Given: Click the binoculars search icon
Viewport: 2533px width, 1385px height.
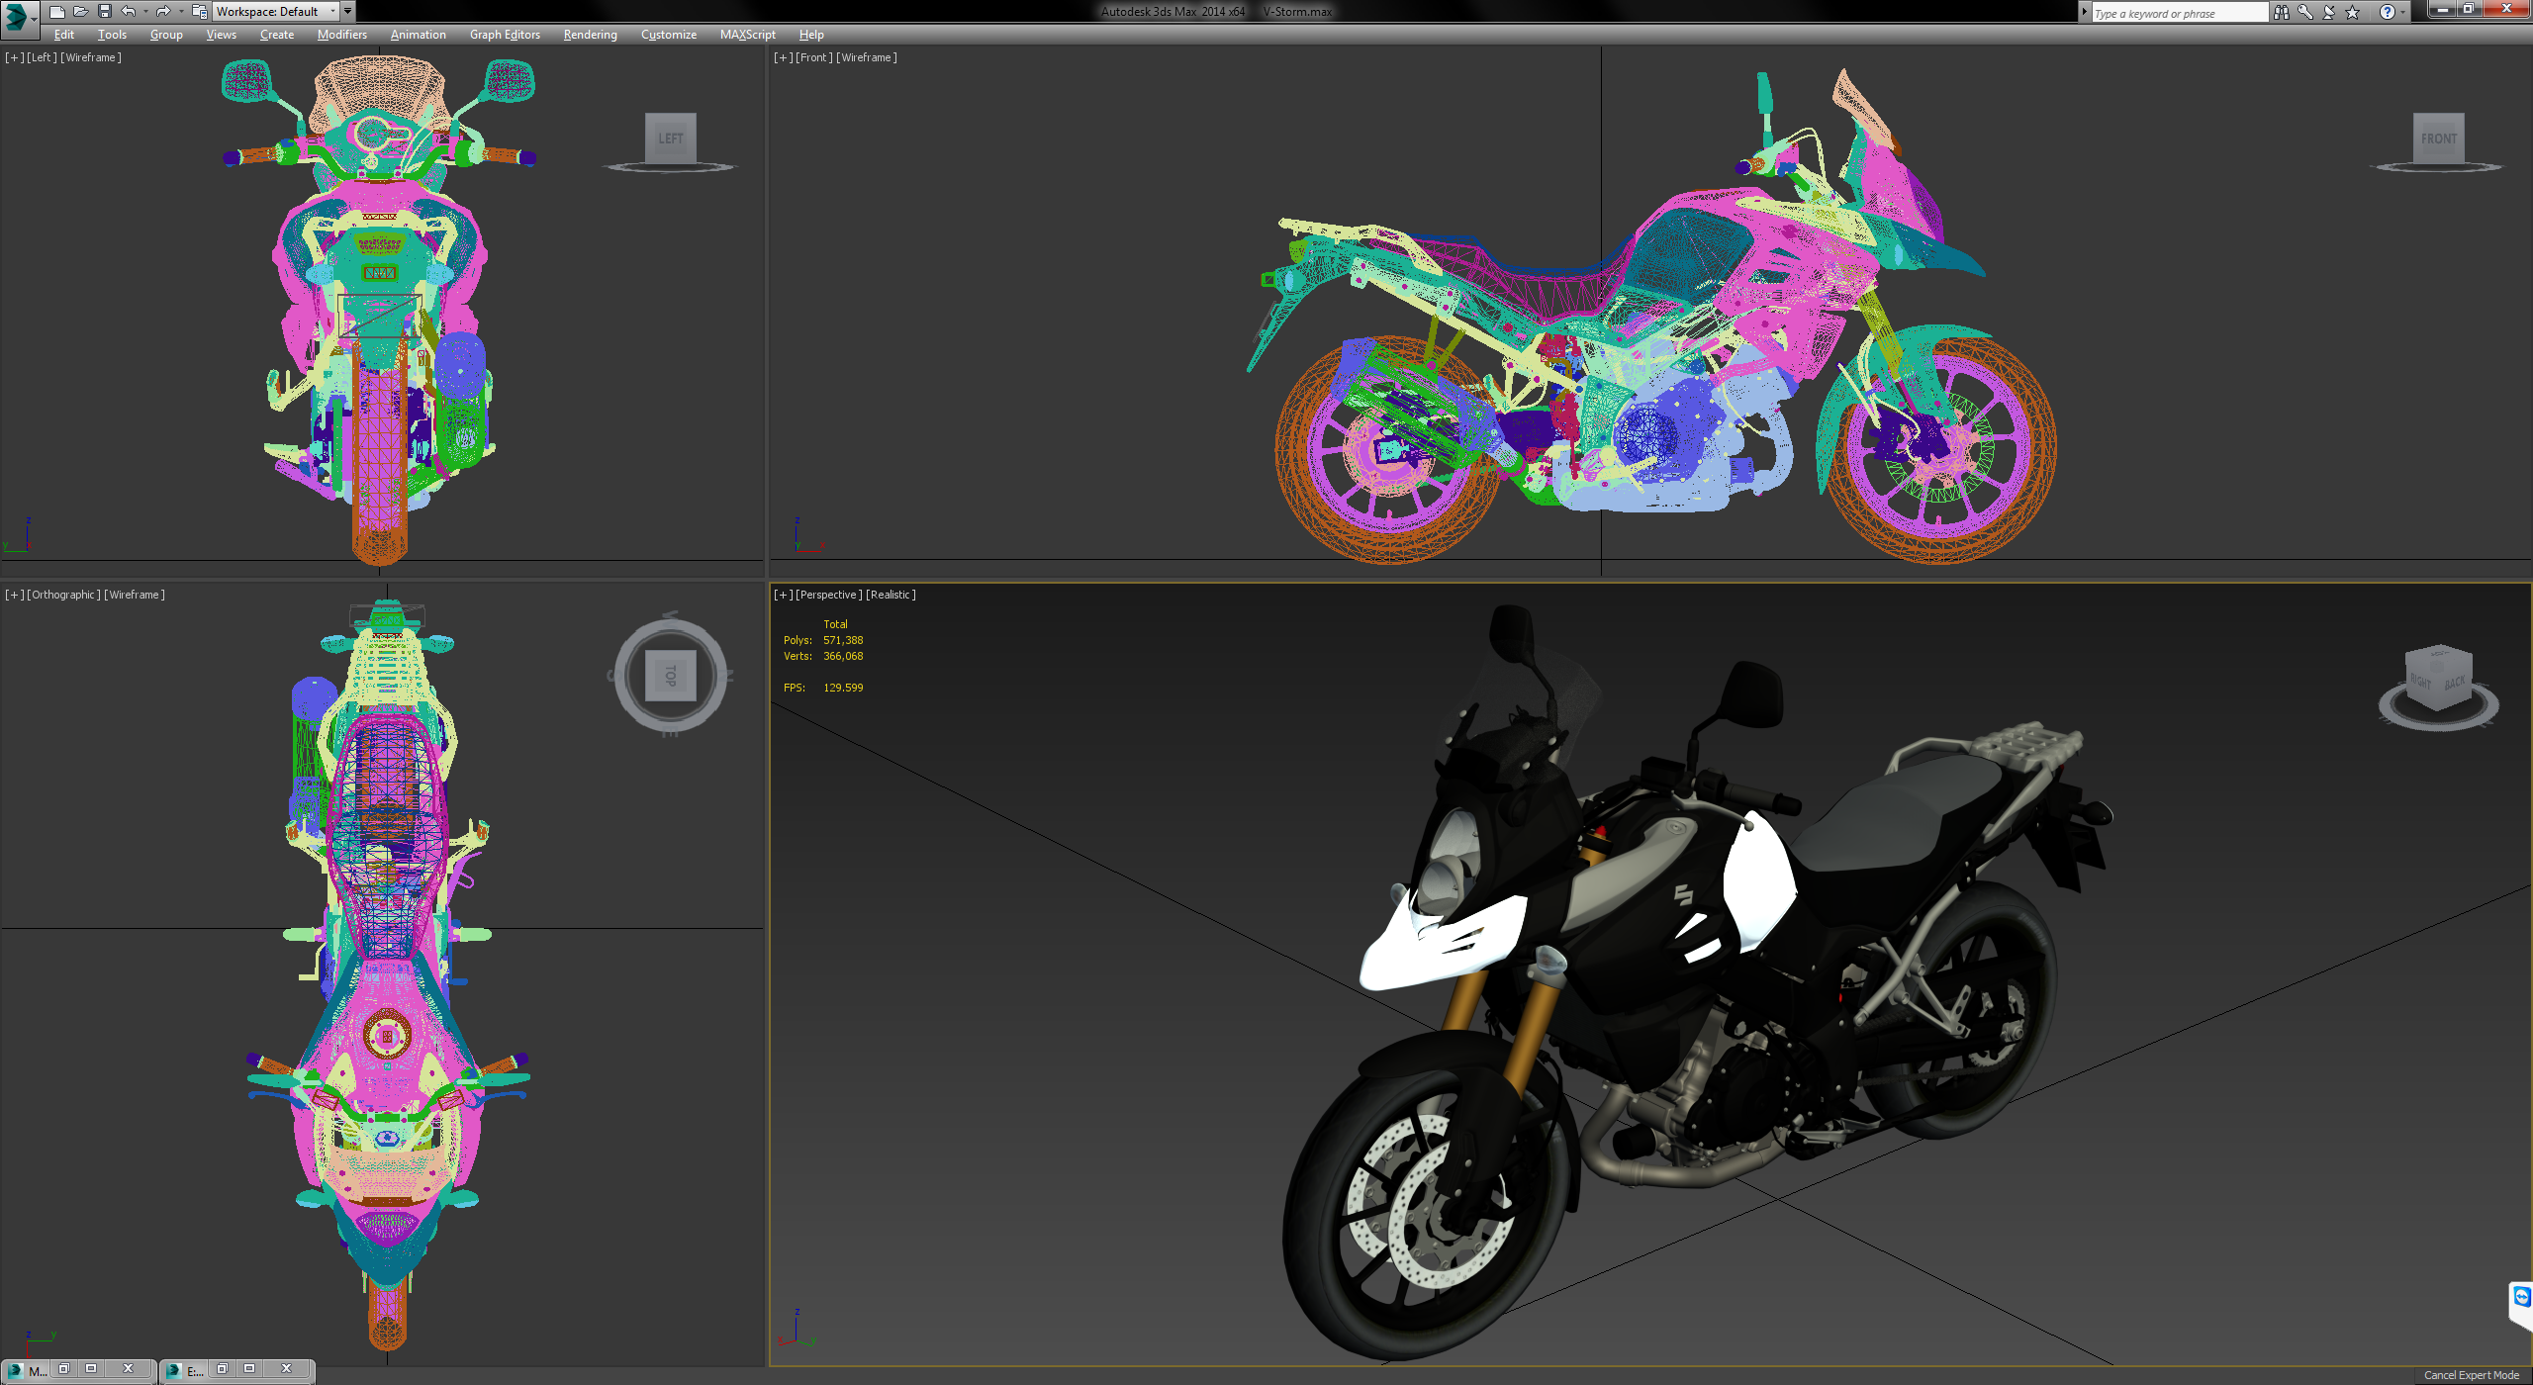Looking at the screenshot, I should [2282, 13].
